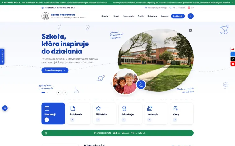Open the school TikTok profile
Screen dimensions: 235x146
pos(233,59)
